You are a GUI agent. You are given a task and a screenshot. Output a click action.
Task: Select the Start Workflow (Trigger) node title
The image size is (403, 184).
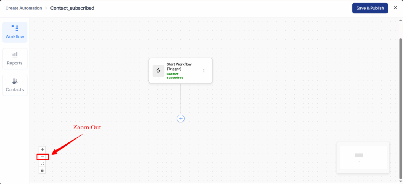click(179, 66)
